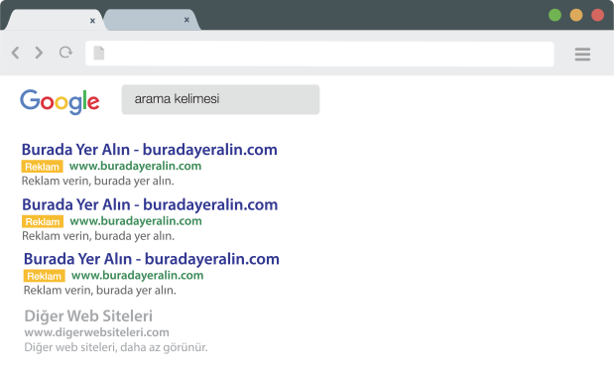The height and width of the screenshot is (377, 614).
Task: Click the red window control button
Action: (597, 15)
